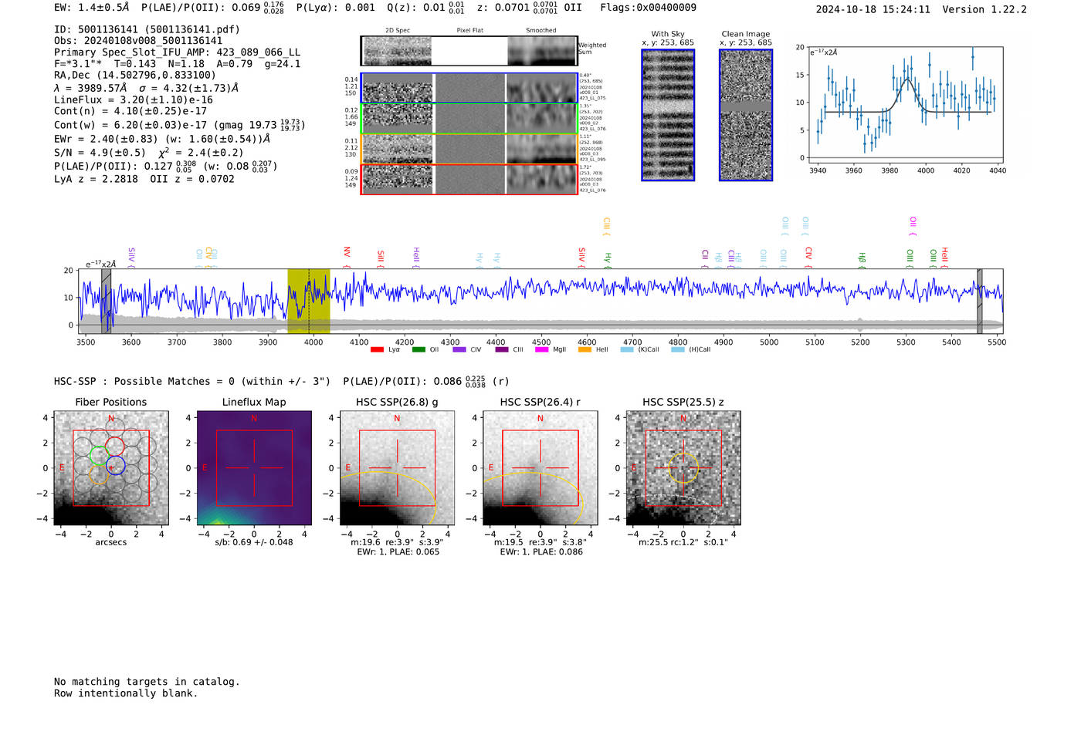This screenshot has width=1081, height=735.
Task: Click the RA,Dec coordinates line
Action: [x=135, y=75]
